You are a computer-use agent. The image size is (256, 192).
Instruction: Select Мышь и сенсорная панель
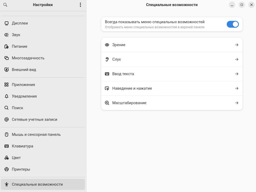click(36, 135)
